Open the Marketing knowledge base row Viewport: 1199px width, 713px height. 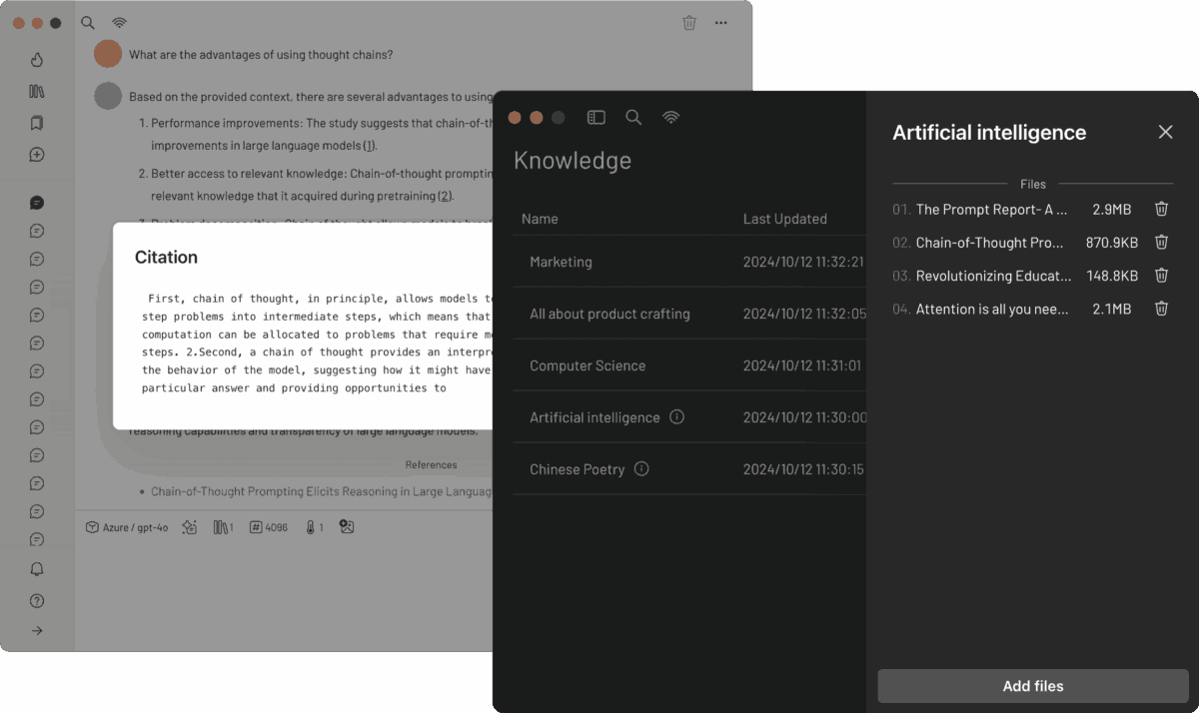coord(689,262)
